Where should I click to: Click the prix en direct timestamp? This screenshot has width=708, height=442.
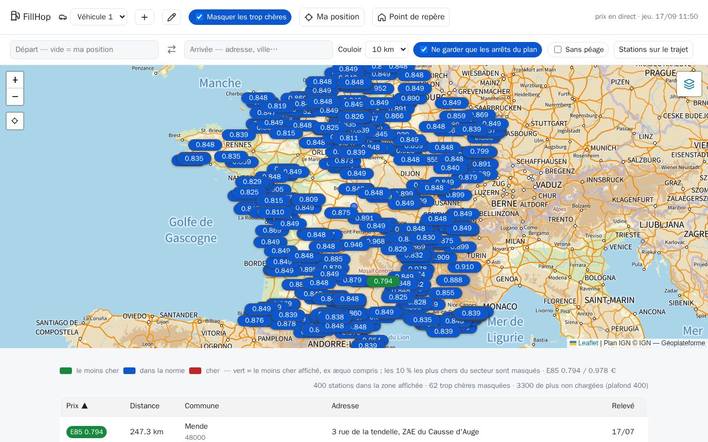(647, 17)
